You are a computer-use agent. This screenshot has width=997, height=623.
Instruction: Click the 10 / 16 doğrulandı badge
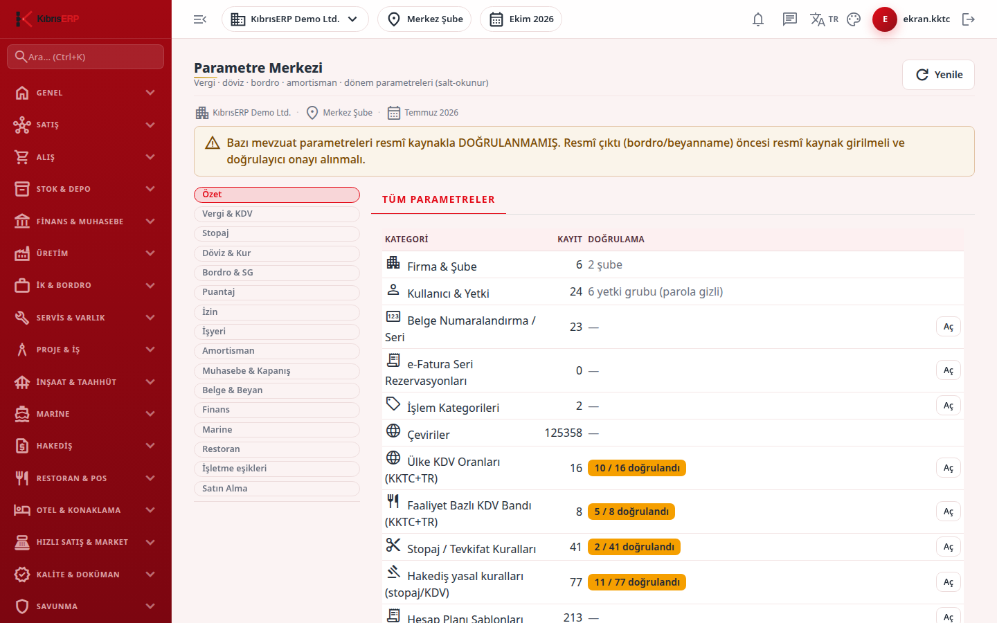pos(637,468)
